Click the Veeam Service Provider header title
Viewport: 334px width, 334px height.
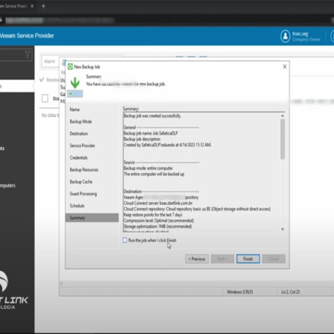click(27, 36)
